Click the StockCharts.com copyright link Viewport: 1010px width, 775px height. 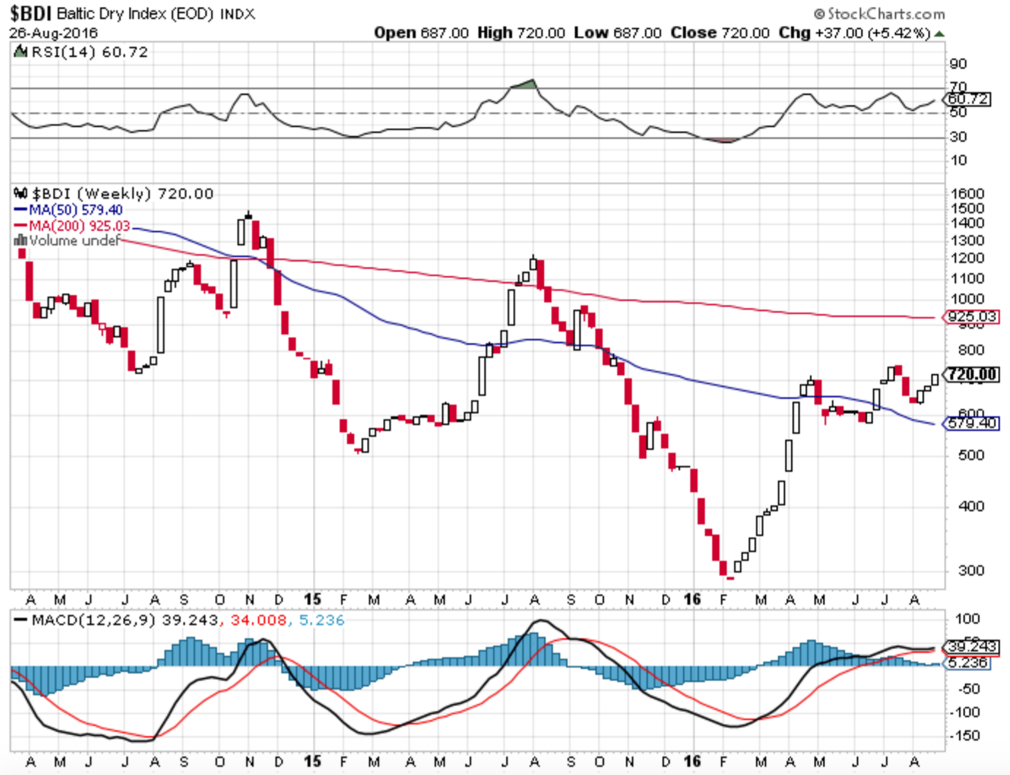pyautogui.click(x=879, y=13)
